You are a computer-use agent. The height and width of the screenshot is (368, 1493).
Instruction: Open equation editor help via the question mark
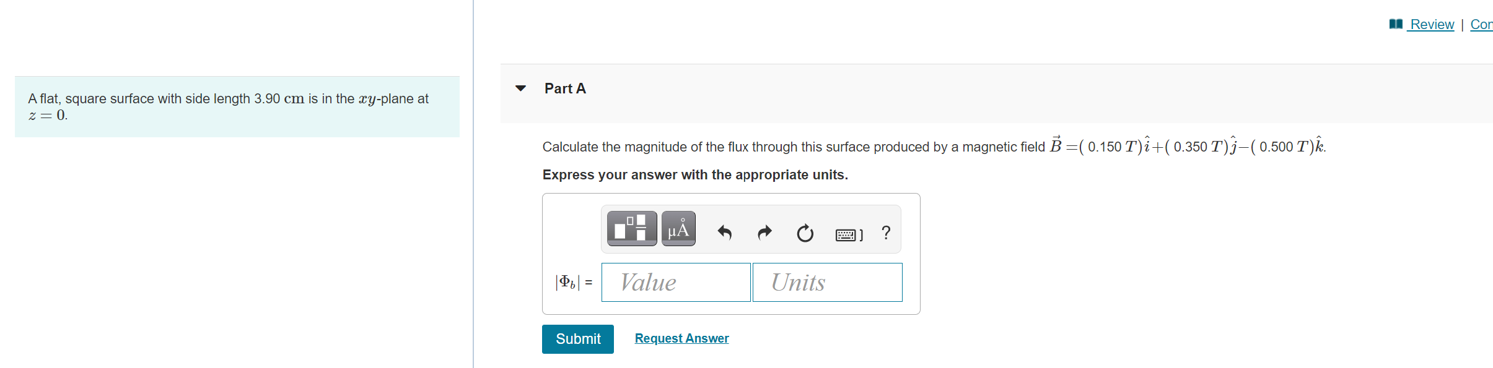pos(885,233)
